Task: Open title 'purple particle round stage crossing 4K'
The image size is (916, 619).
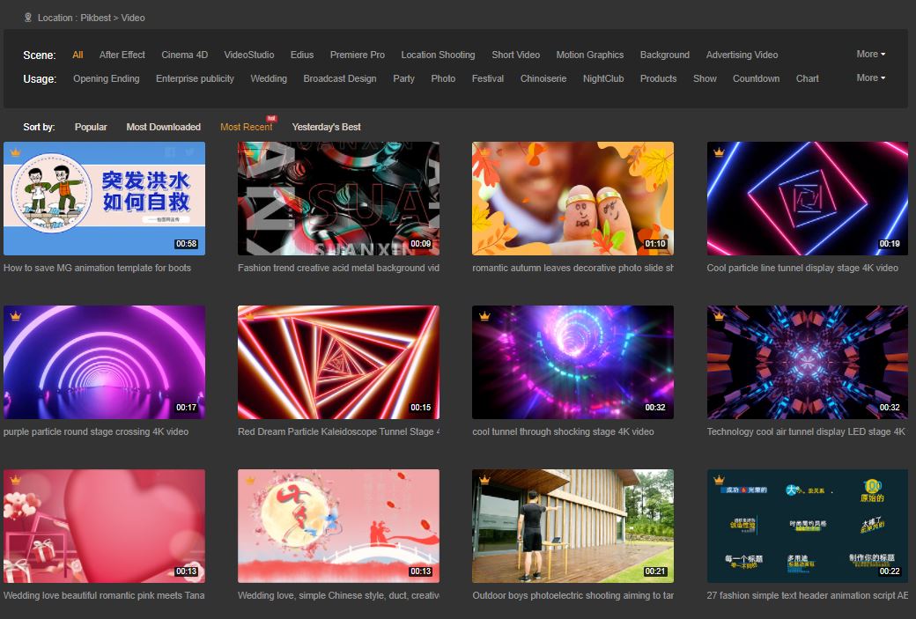Action: click(x=96, y=432)
